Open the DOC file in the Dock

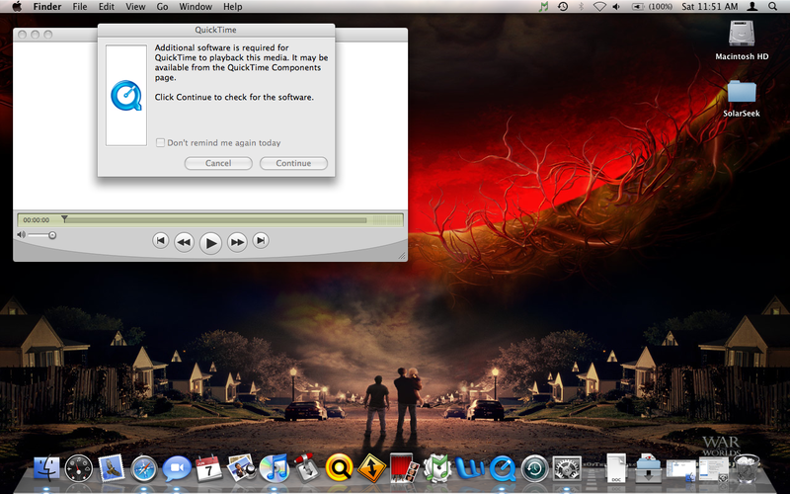615,467
